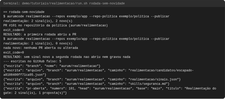Click the line 'PR #101 no repositório da política'

[55, 26]
